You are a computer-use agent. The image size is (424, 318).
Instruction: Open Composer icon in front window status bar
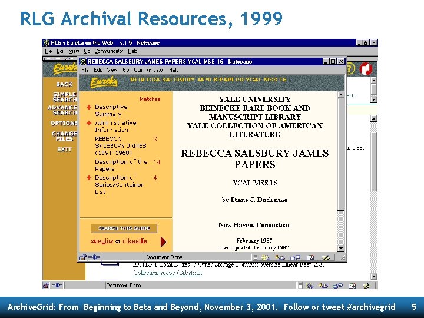(x=325, y=257)
